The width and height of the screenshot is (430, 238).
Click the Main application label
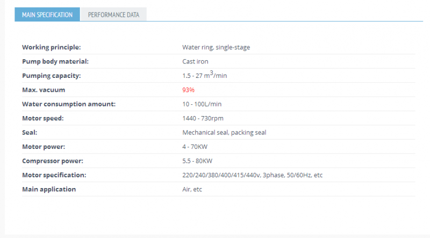49,190
